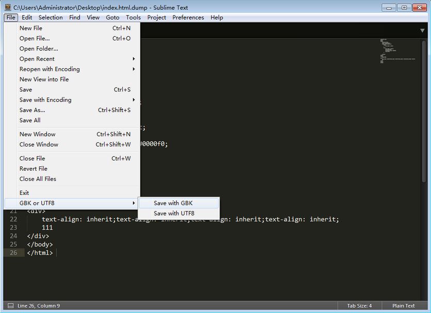Open the Help menu
Image resolution: width=431 pixels, height=313 pixels.
(217, 18)
